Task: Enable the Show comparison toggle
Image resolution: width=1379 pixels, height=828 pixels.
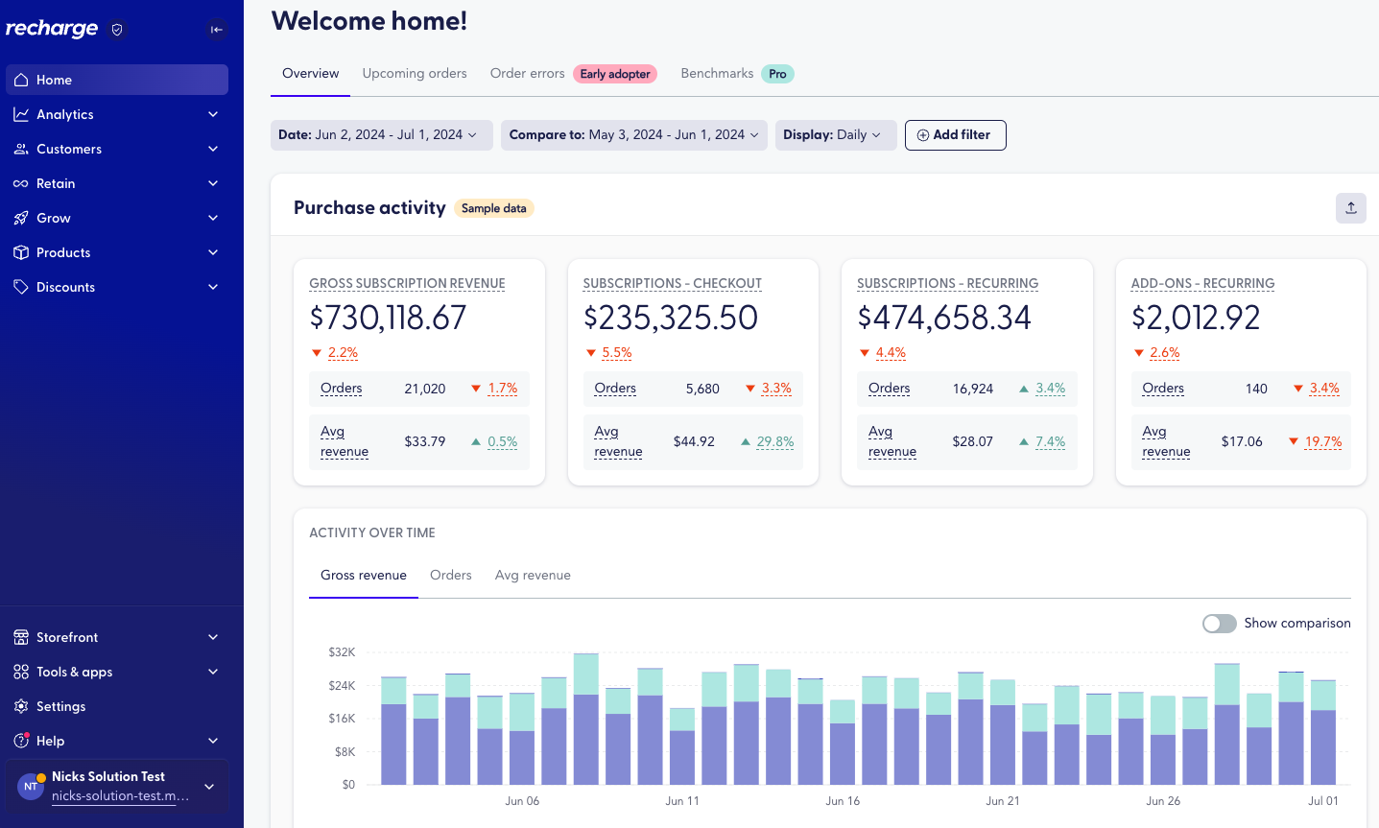Action: click(x=1219, y=624)
